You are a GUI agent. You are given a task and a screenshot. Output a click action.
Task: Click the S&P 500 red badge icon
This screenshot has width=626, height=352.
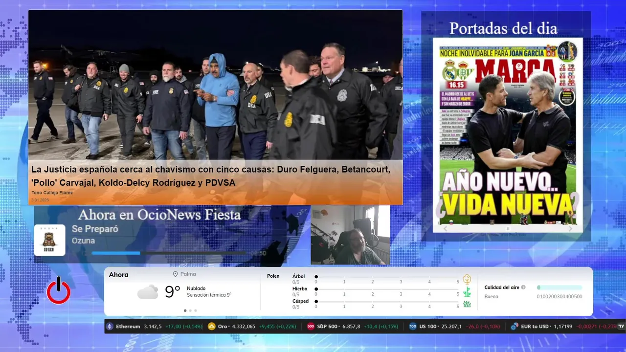point(311,326)
